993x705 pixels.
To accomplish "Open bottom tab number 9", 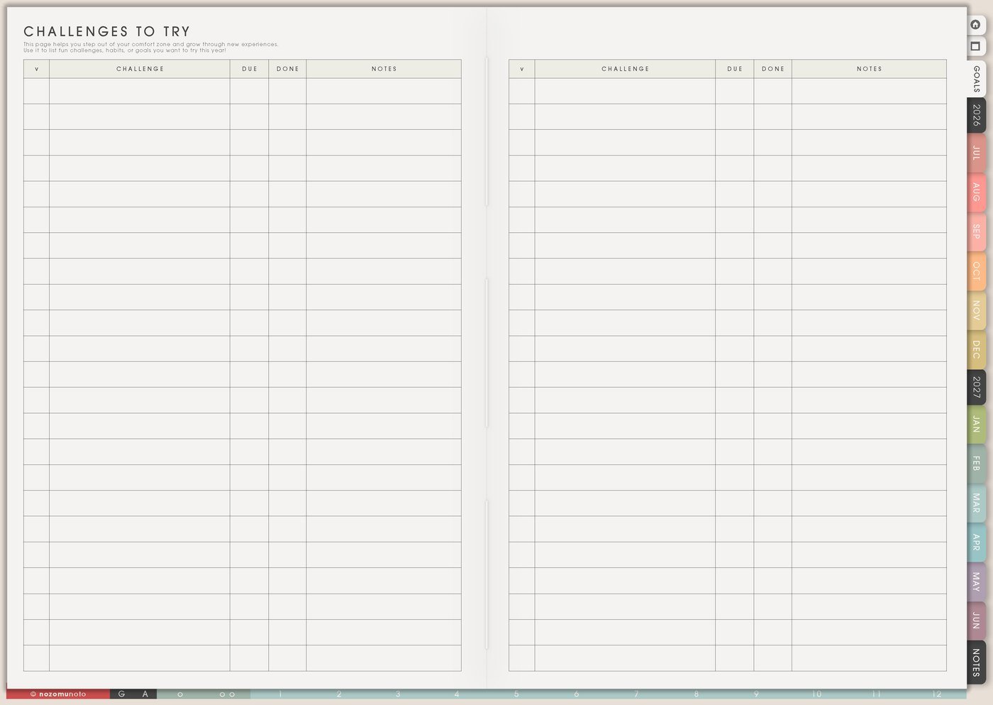I will [756, 694].
